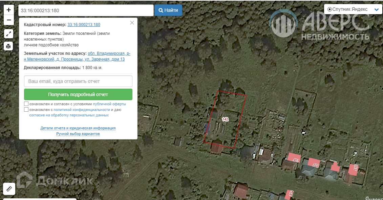
Task: Select parcel marker labeled 142
Action: (x=225, y=119)
